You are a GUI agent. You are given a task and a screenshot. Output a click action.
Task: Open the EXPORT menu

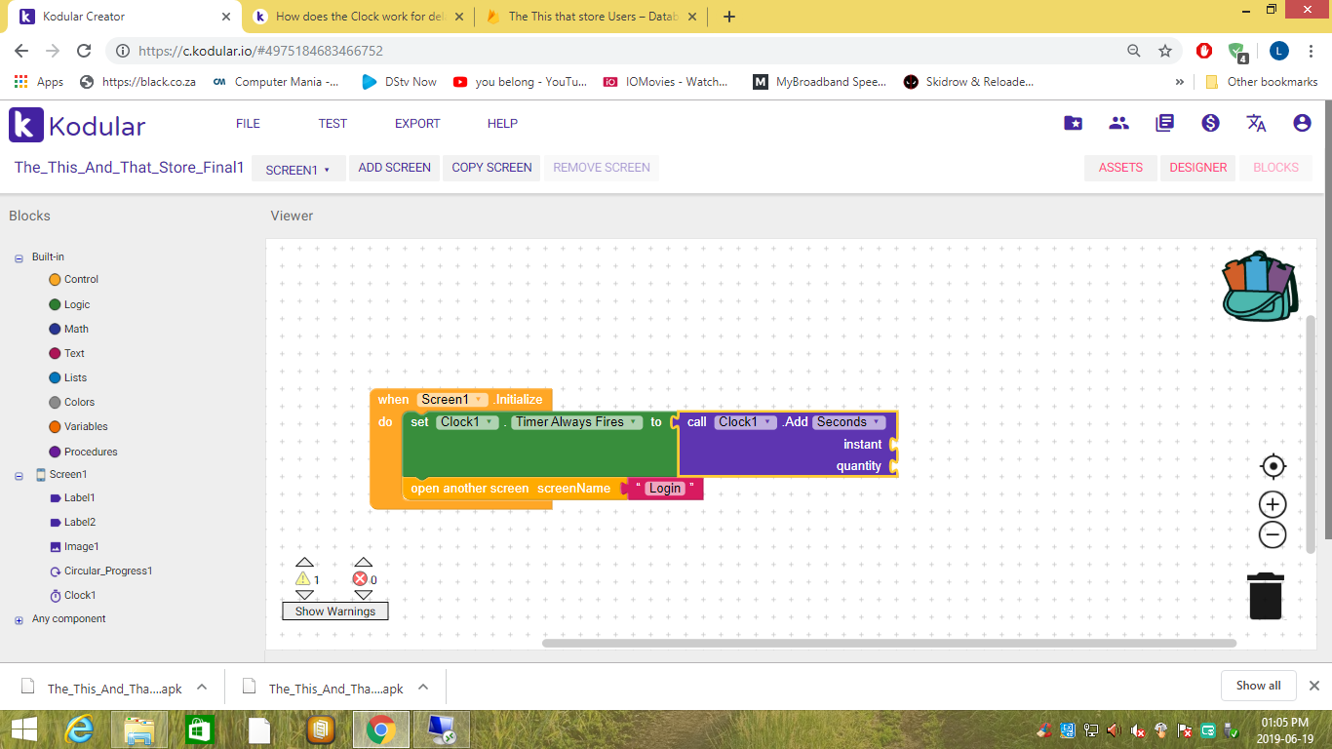coord(417,124)
